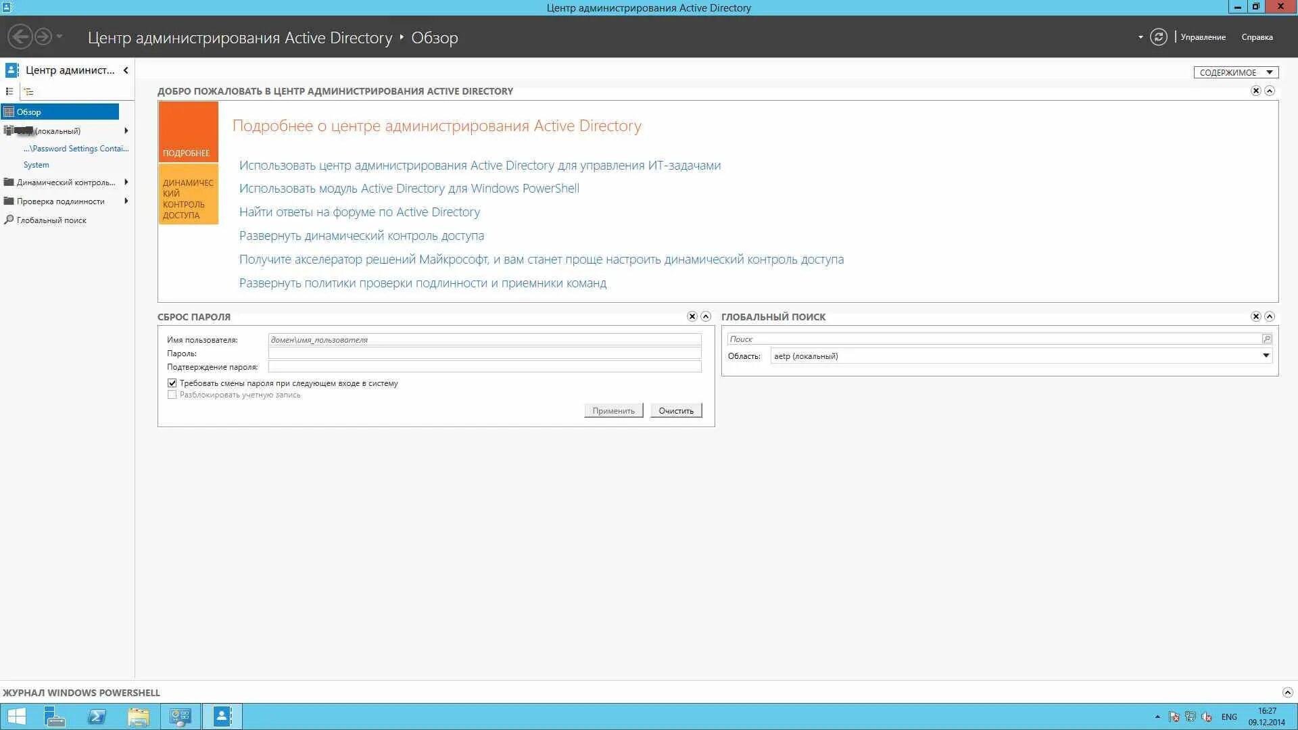Click the refresh icon in title bar
The image size is (1298, 730).
1159,37
